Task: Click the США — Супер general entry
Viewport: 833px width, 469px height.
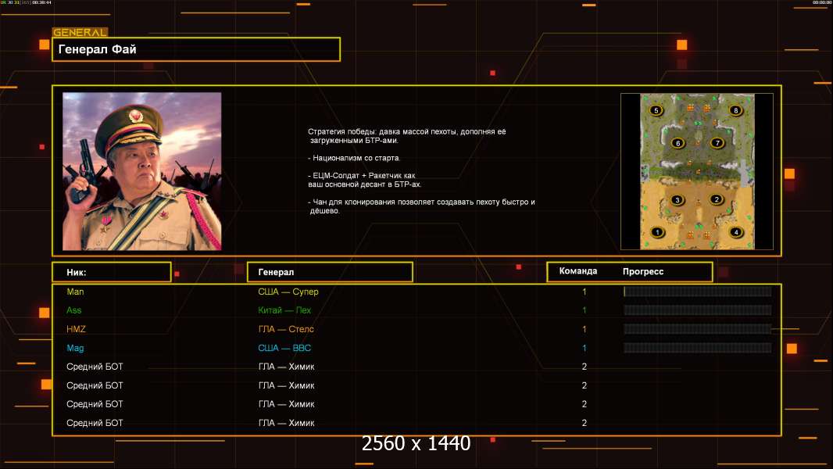Action: 288,292
